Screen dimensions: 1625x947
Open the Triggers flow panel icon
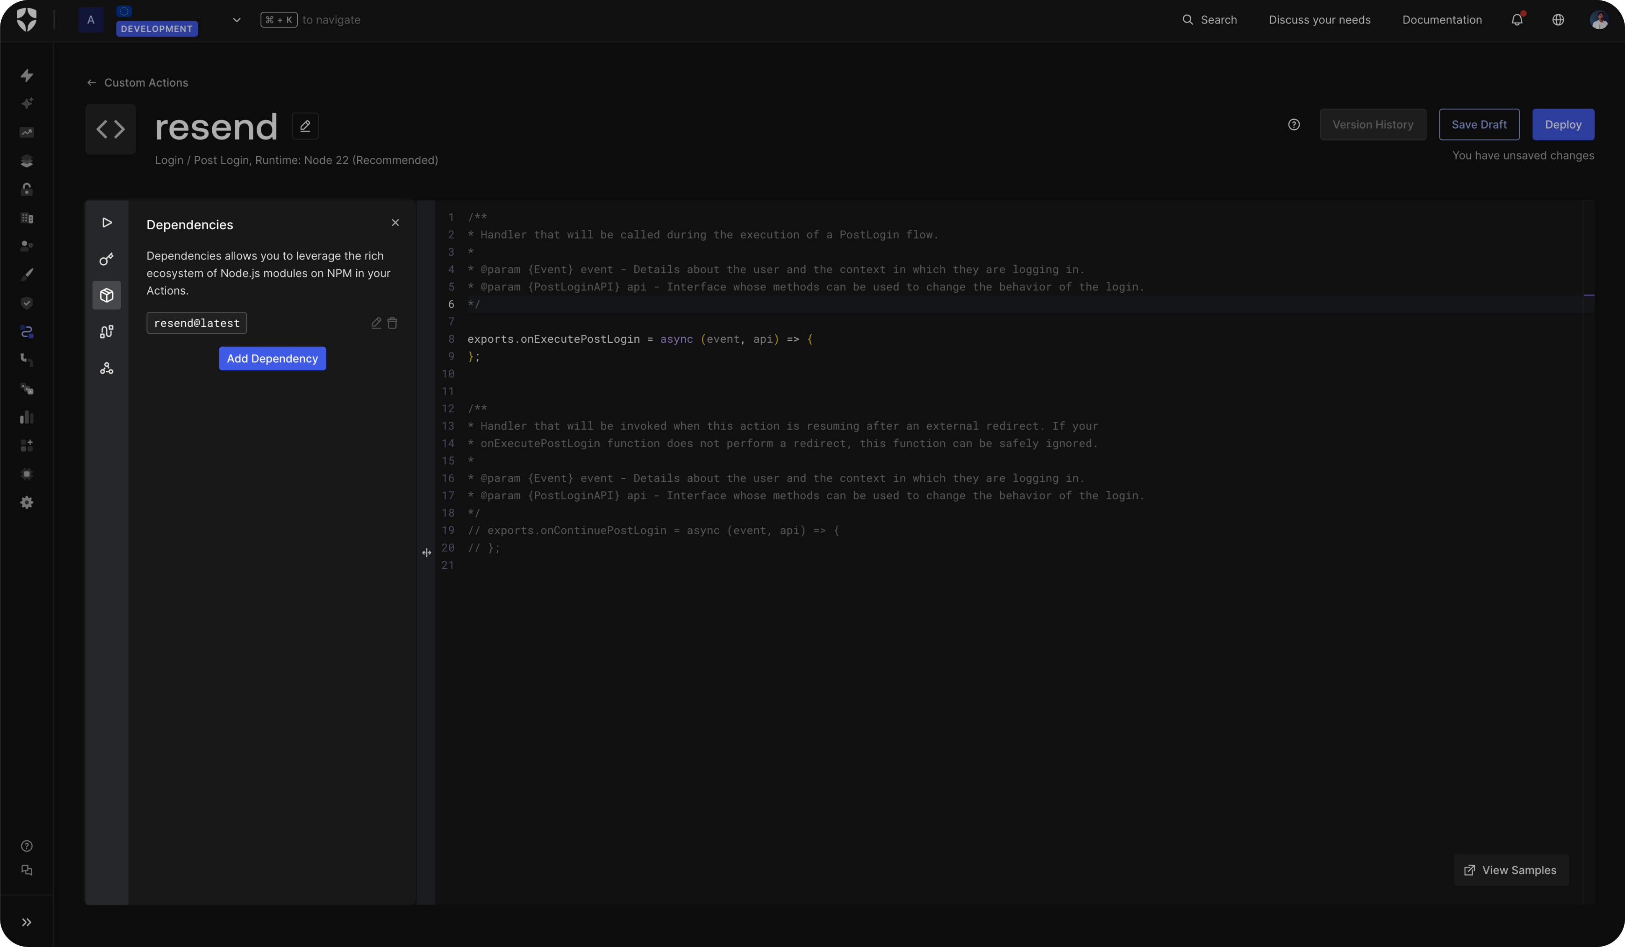pos(106,332)
